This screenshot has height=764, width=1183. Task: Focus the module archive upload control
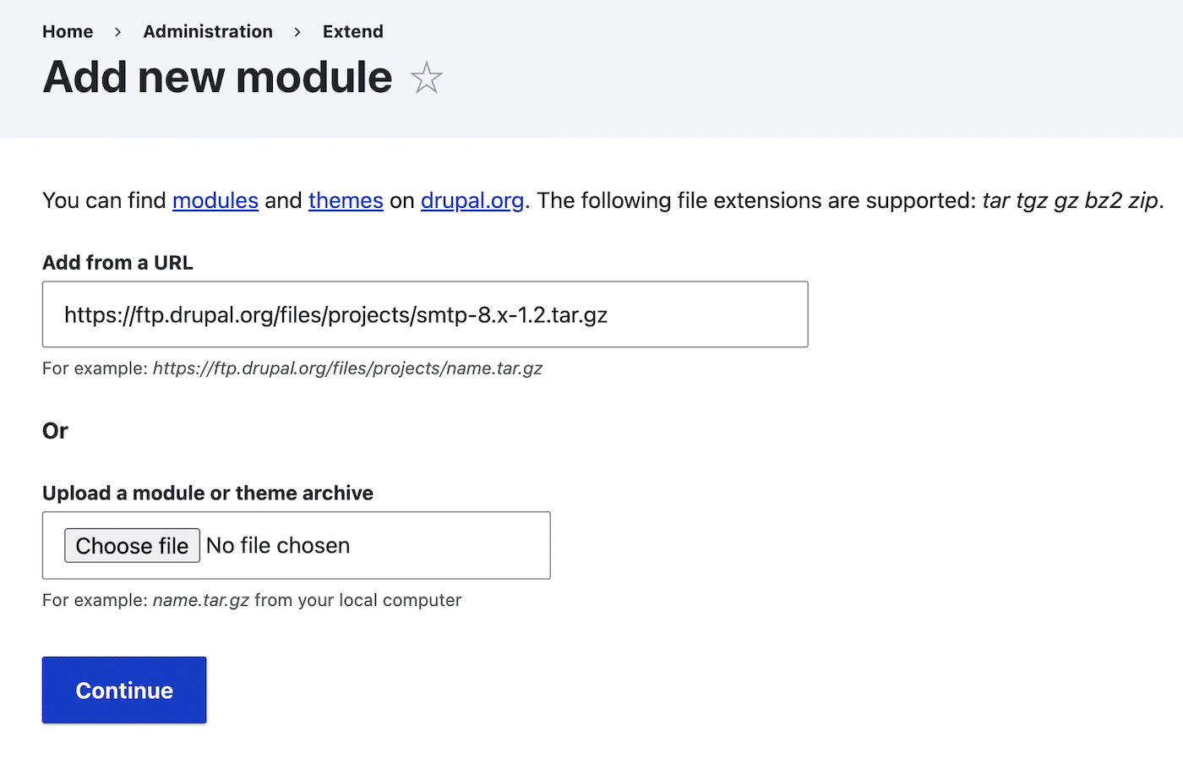pos(132,545)
